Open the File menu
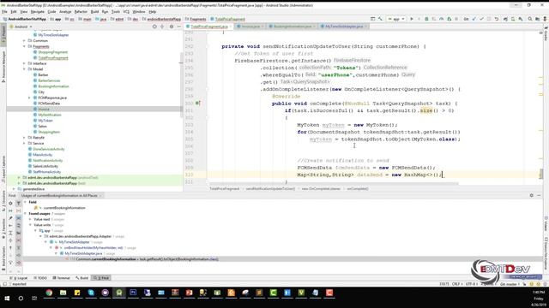Image resolution: width=549 pixels, height=308 pixels. pos(4,11)
